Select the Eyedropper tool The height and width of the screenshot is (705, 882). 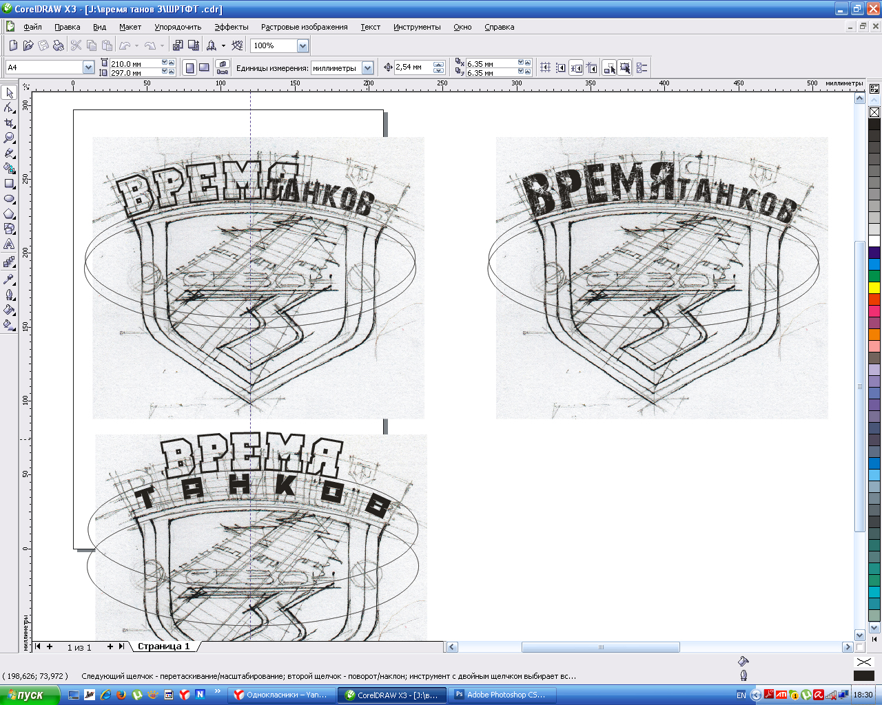point(9,279)
